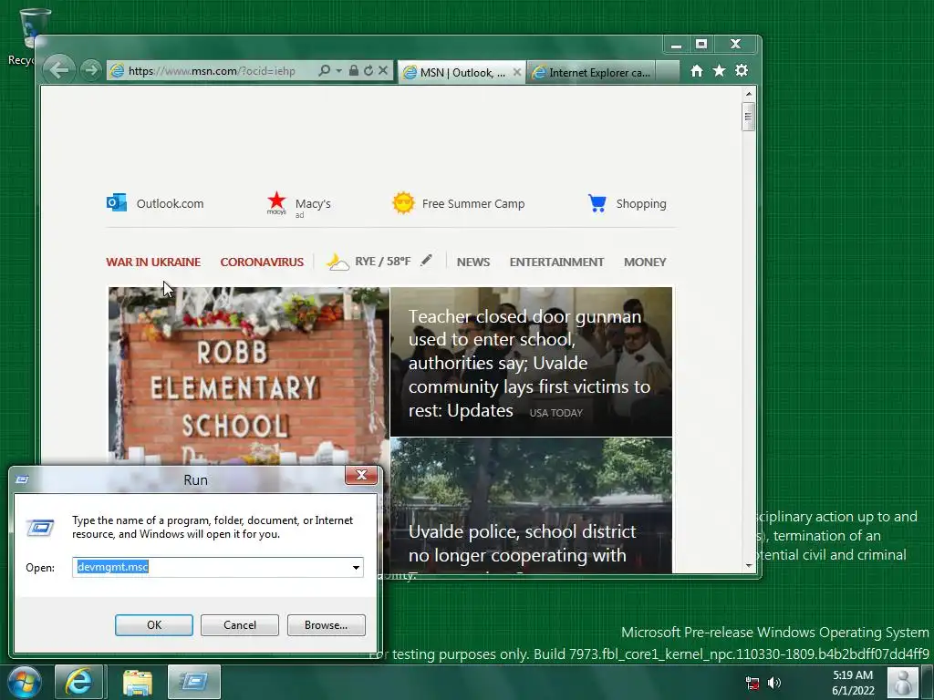Open the Free Summer Camp link
The image size is (934, 700).
pyautogui.click(x=473, y=203)
